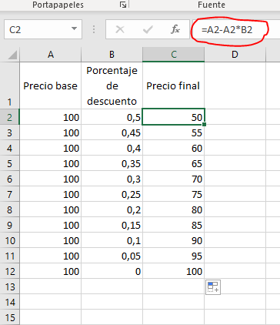Viewport: 280px width, 325px height.
Task: Cancel formula entry with the X icon
Action: [120, 29]
